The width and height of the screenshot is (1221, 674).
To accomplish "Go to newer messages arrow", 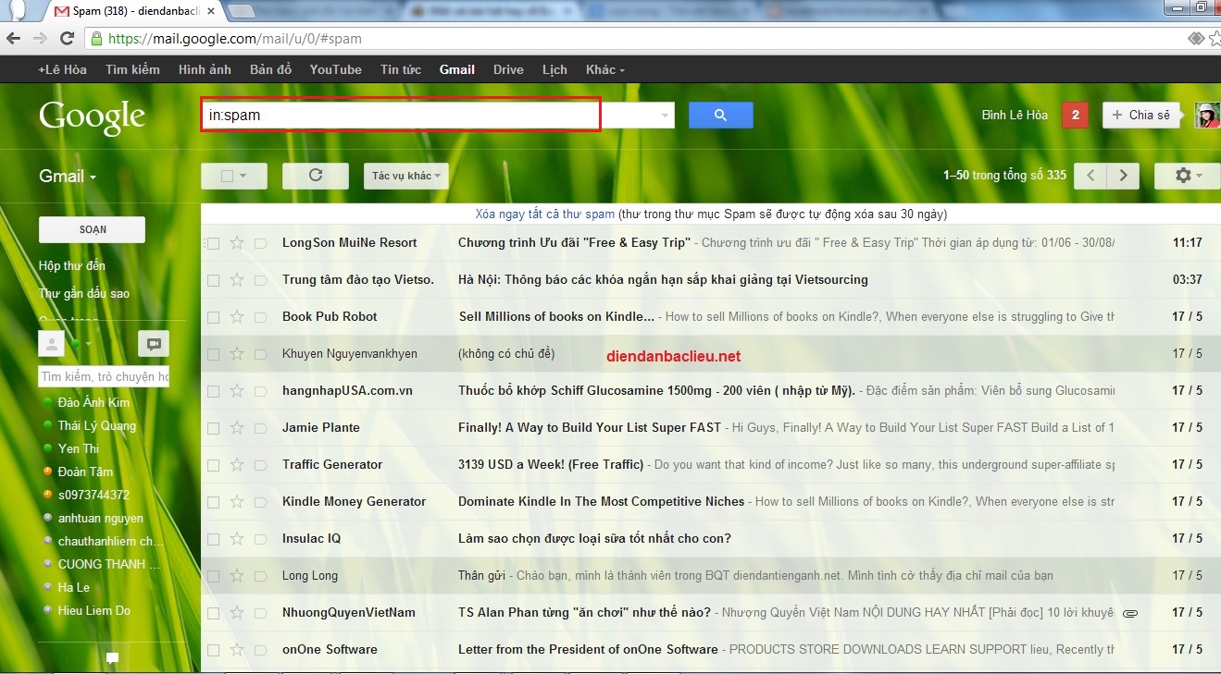I will (x=1090, y=176).
